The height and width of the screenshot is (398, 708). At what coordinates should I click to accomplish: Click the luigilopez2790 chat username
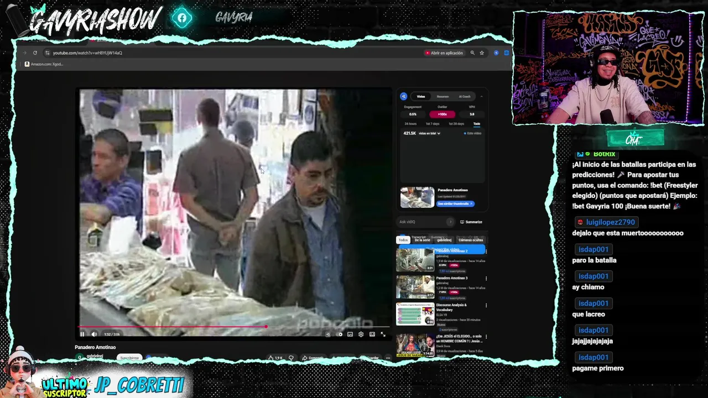pyautogui.click(x=611, y=222)
